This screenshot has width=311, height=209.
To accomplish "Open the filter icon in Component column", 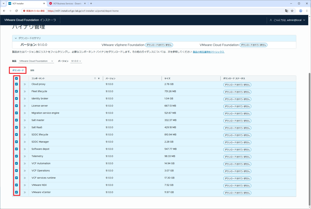I will tap(99, 78).
